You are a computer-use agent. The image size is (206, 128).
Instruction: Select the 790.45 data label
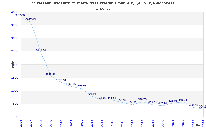[x=92, y=94]
